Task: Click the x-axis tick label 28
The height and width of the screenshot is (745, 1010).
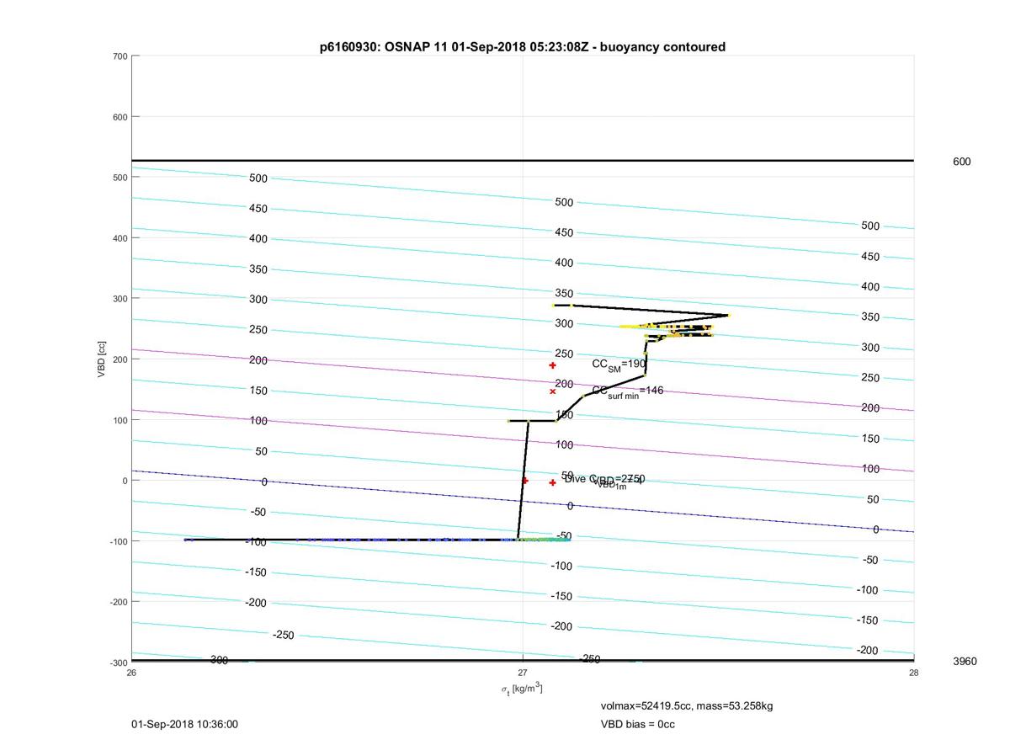Action: coord(913,673)
